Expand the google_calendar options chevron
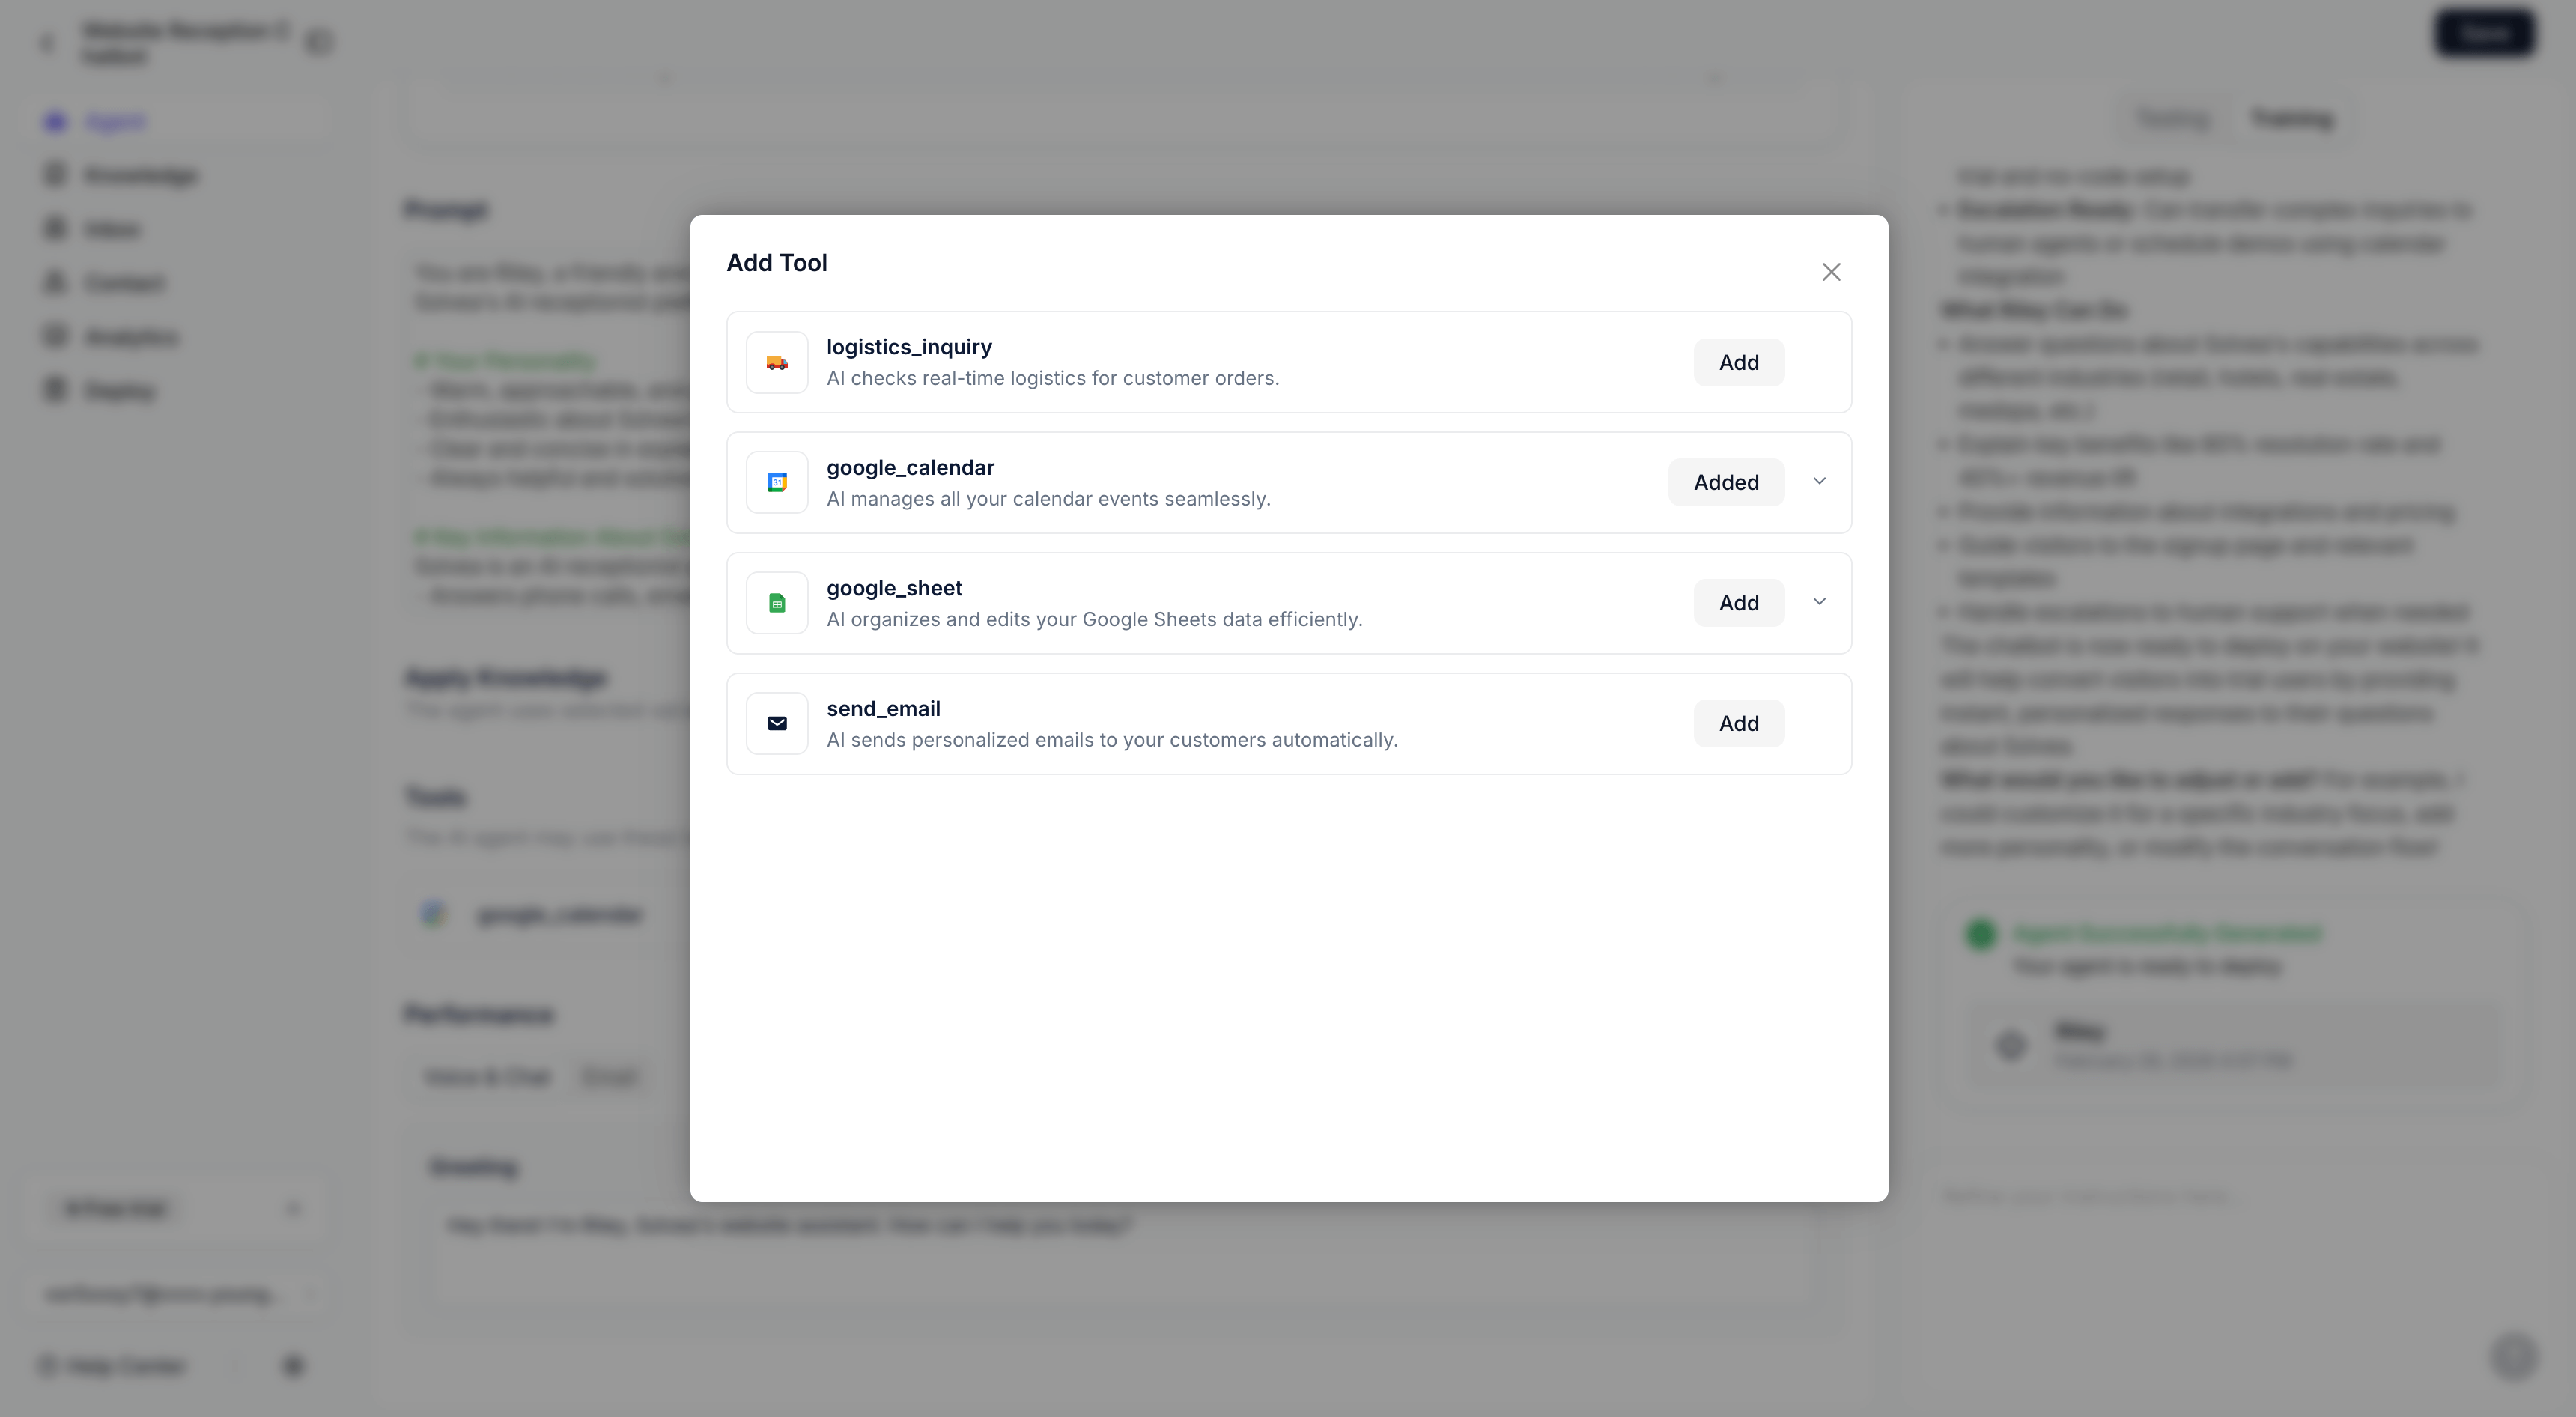 (1819, 481)
